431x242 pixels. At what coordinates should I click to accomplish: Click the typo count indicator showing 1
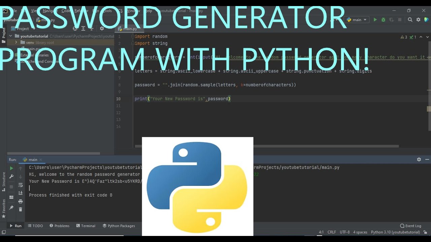click(413, 37)
